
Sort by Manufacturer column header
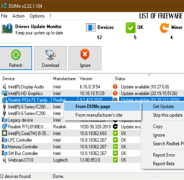pyautogui.click(x=64, y=79)
